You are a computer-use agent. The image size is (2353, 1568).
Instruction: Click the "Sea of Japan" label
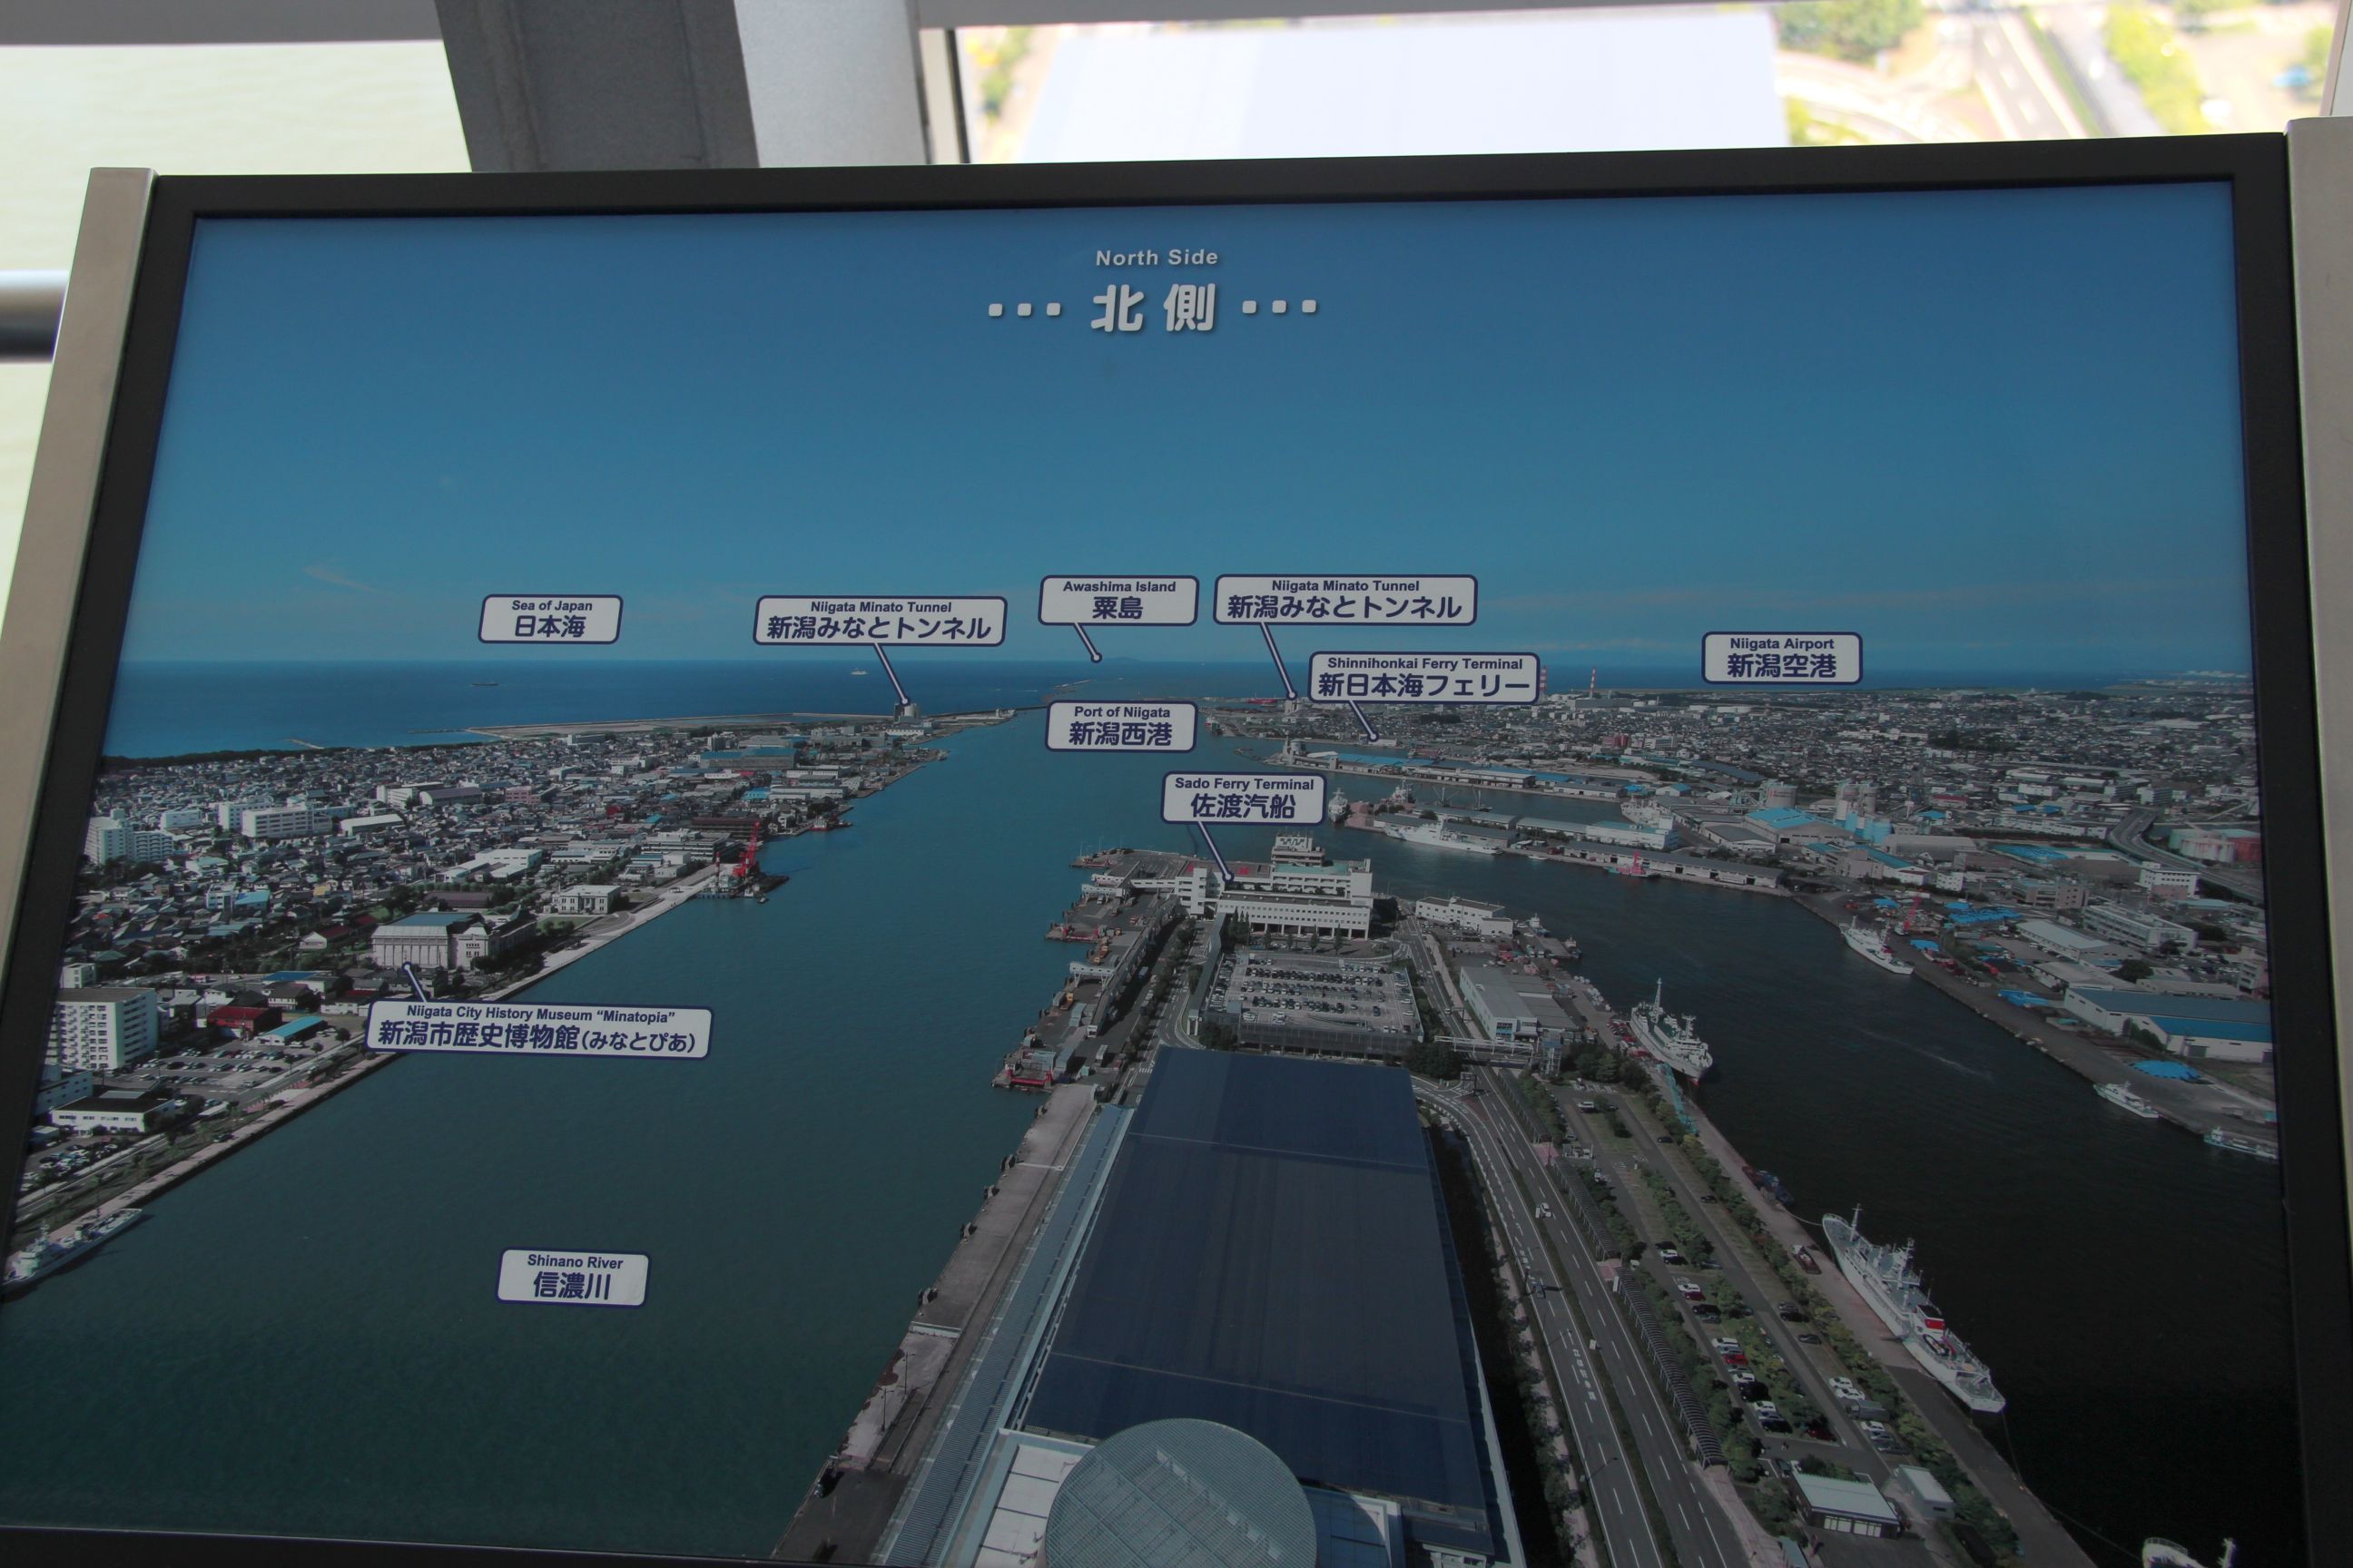(x=550, y=619)
